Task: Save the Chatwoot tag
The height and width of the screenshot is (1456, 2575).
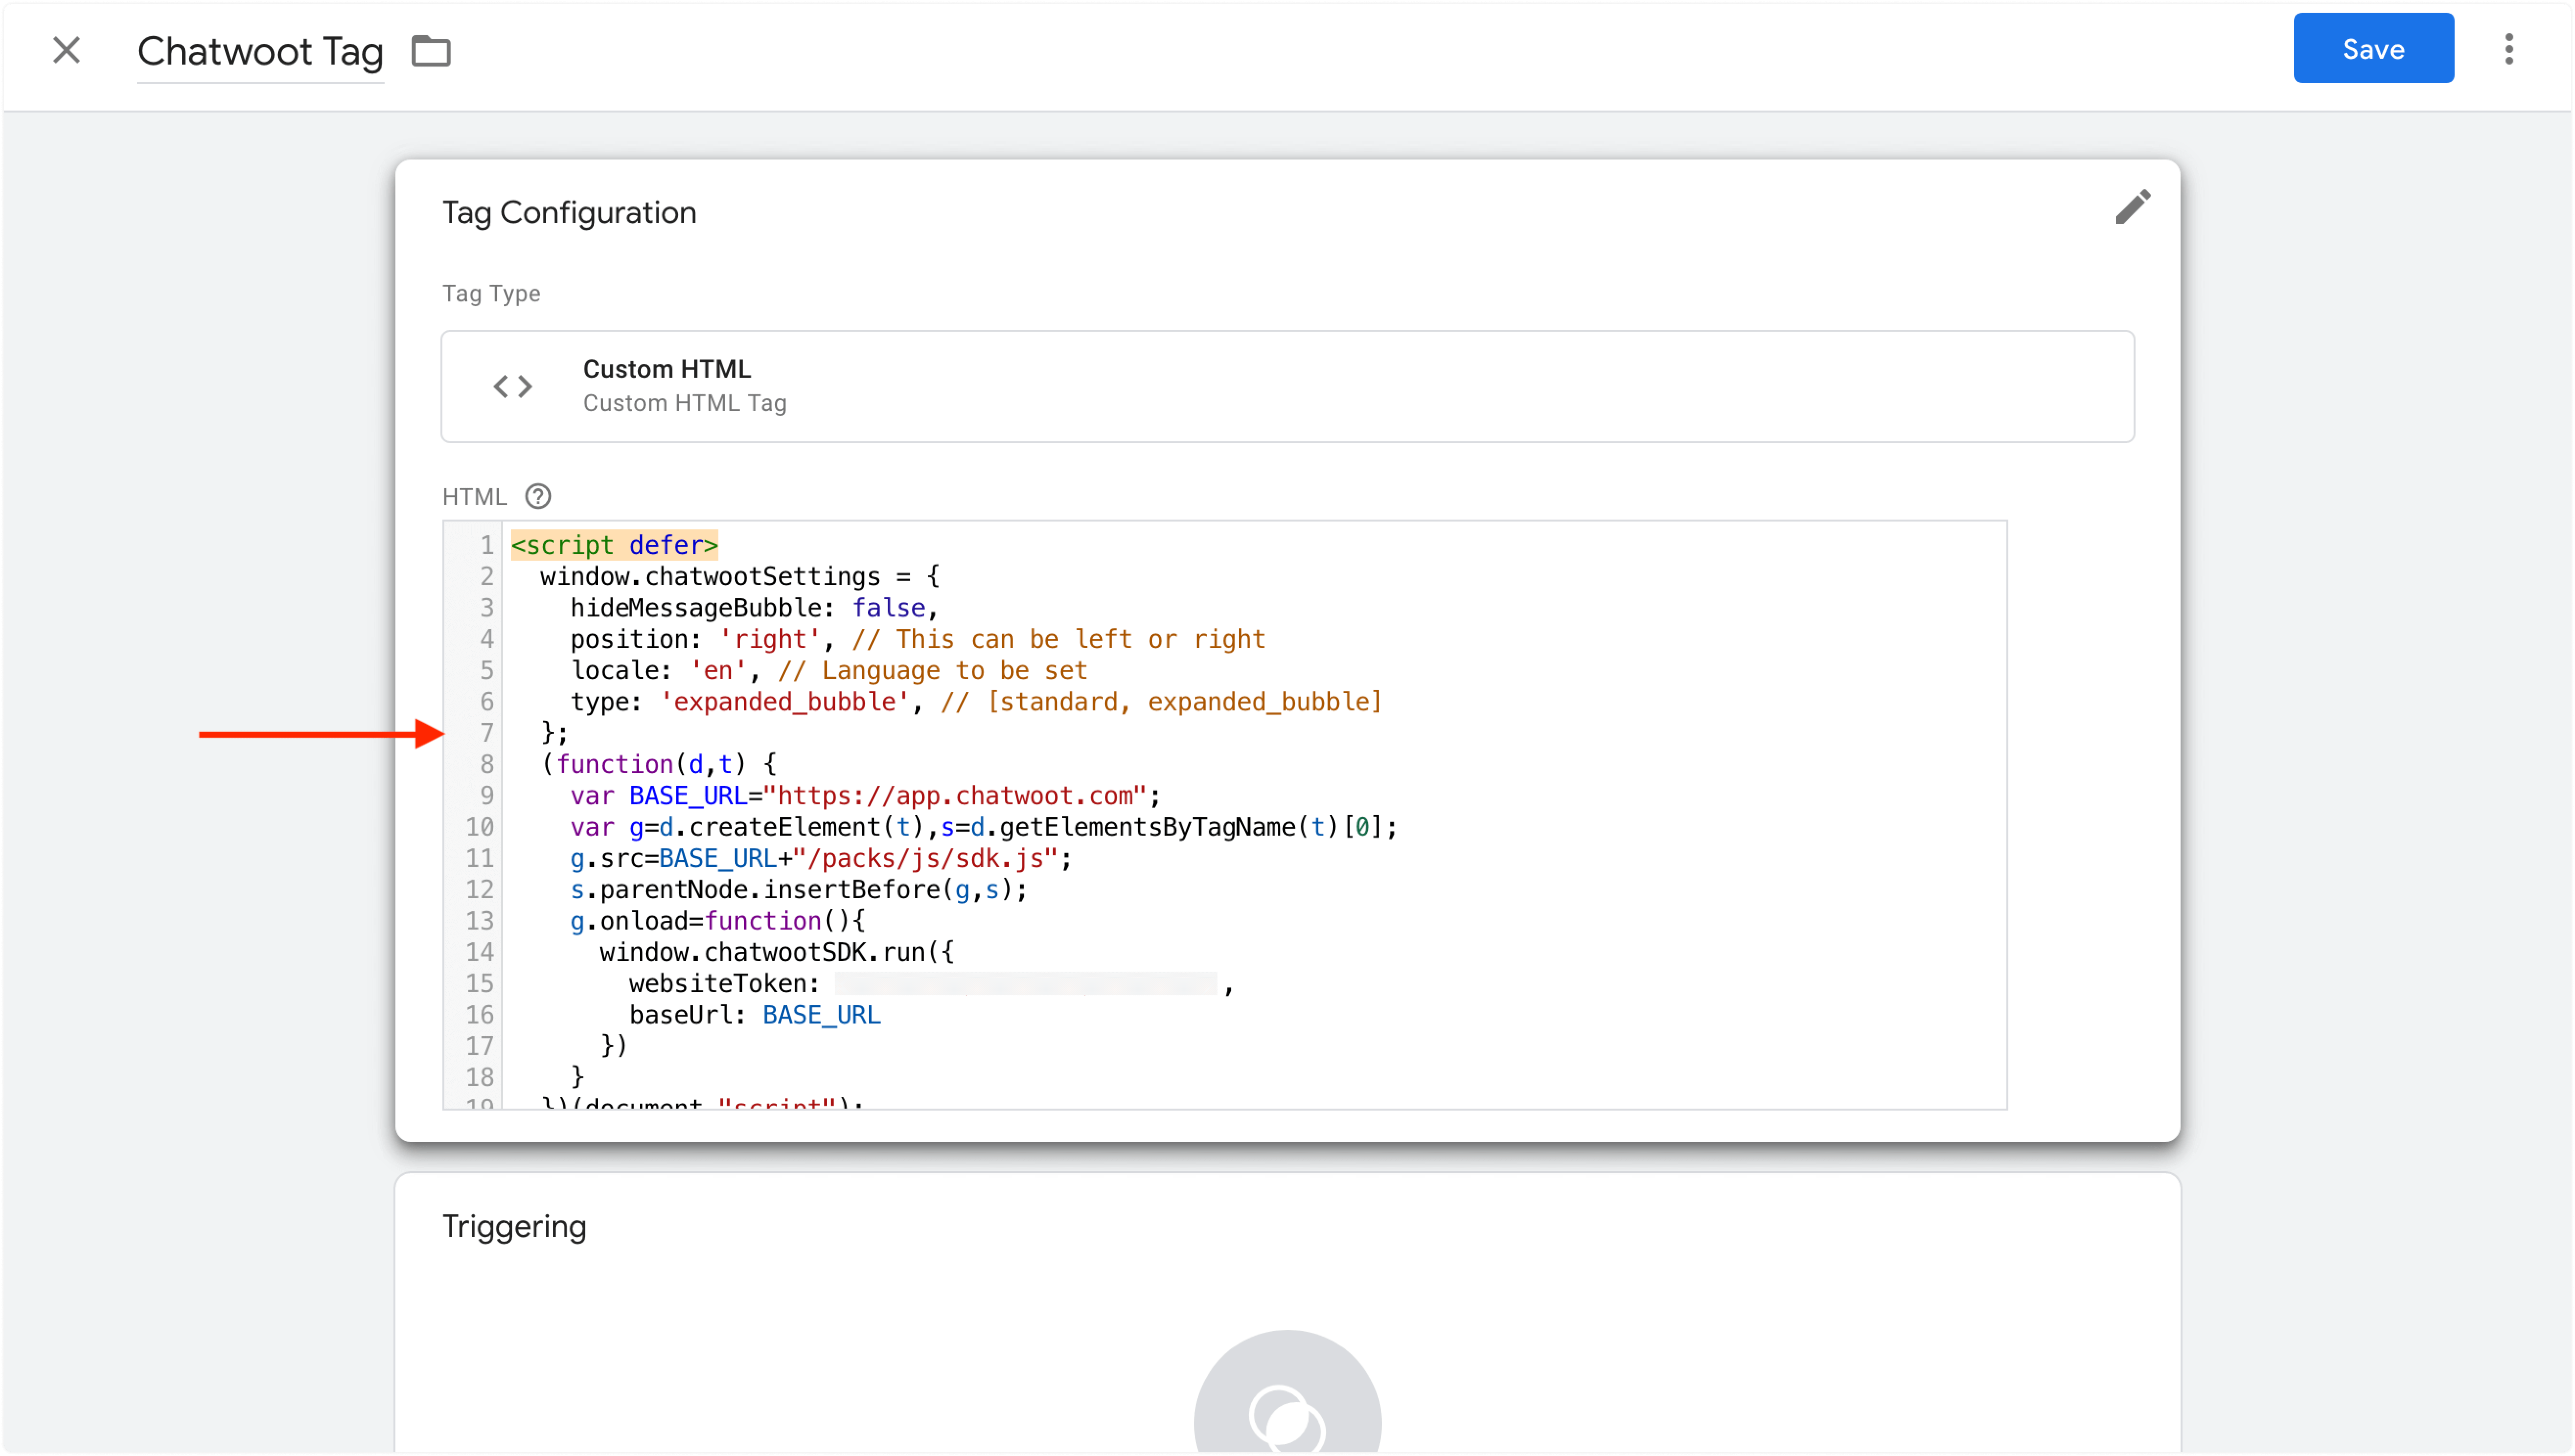Action: (x=2372, y=49)
